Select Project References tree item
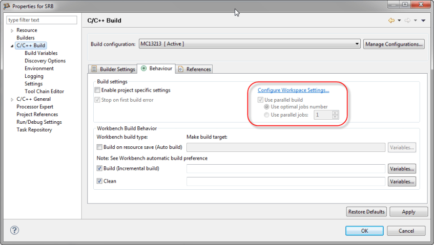This screenshot has height=245, width=434. (37, 115)
